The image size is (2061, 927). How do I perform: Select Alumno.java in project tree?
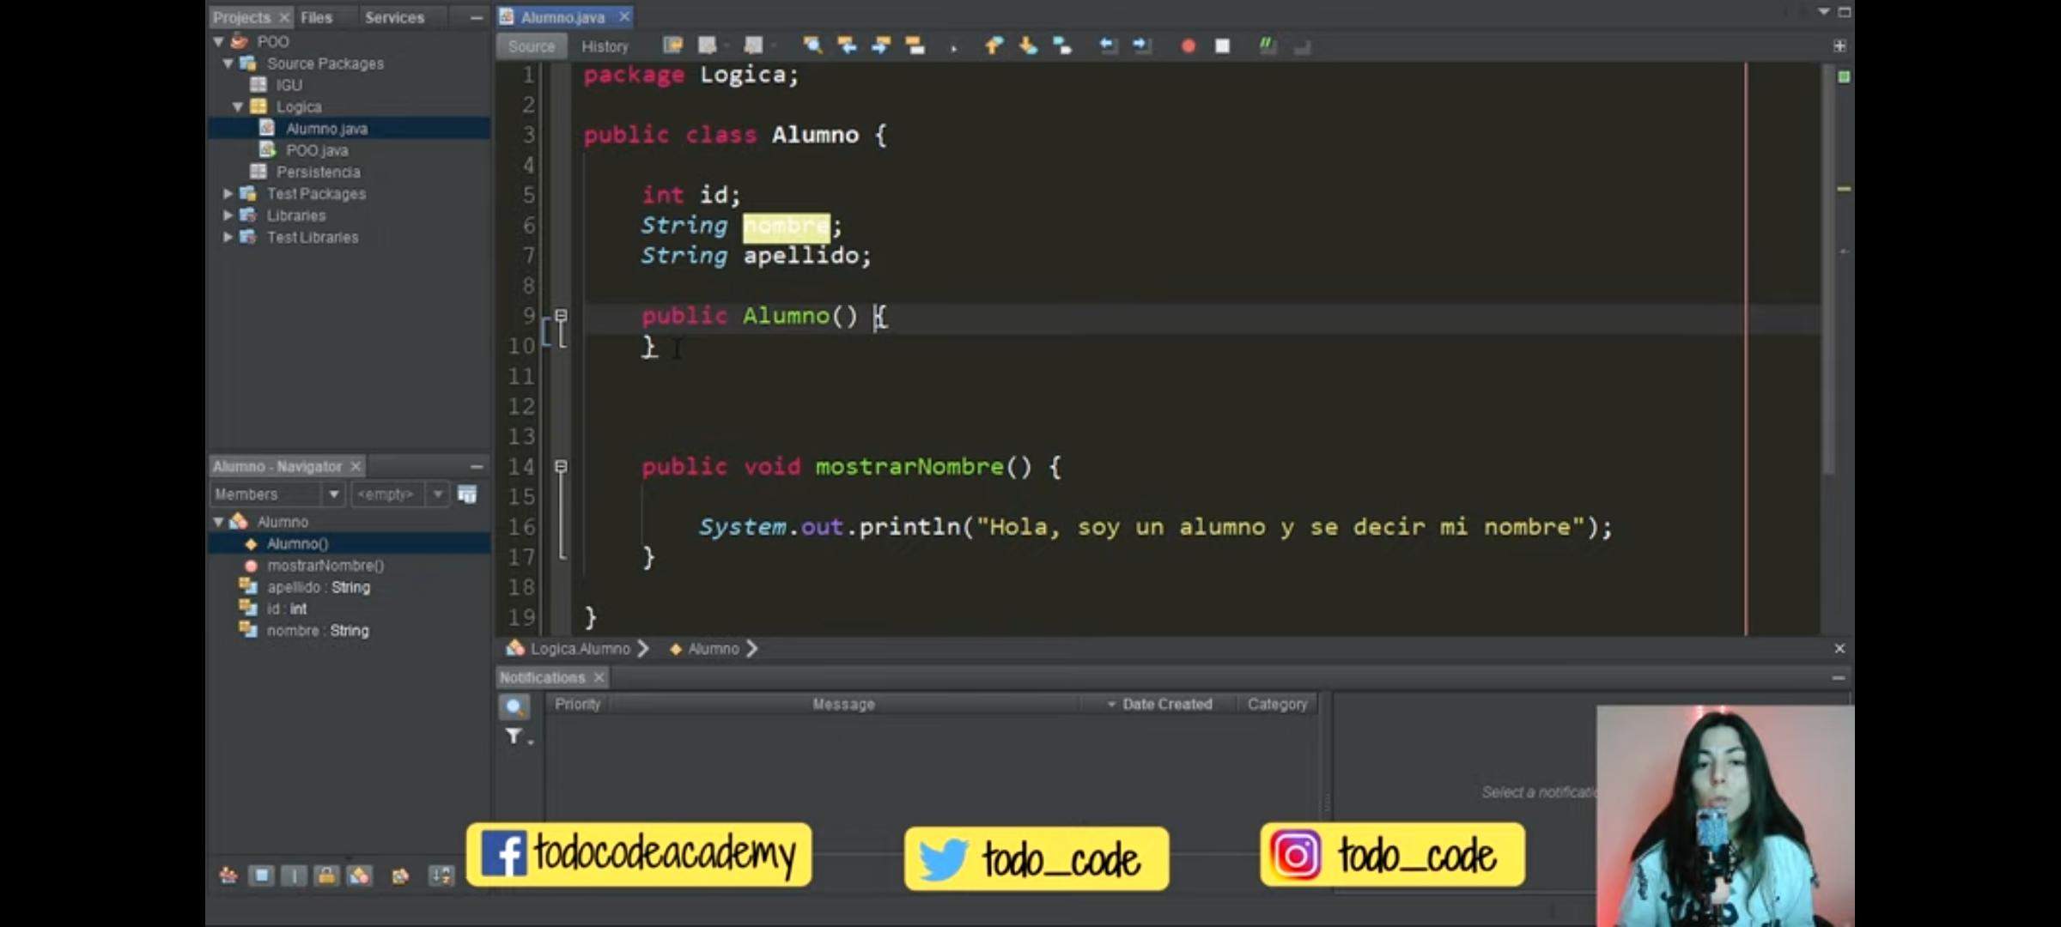point(325,129)
